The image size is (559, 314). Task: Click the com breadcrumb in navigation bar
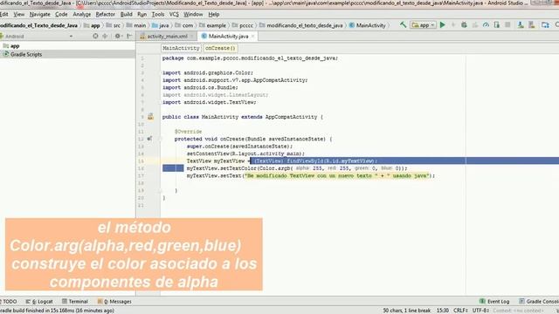pyautogui.click(x=184, y=25)
